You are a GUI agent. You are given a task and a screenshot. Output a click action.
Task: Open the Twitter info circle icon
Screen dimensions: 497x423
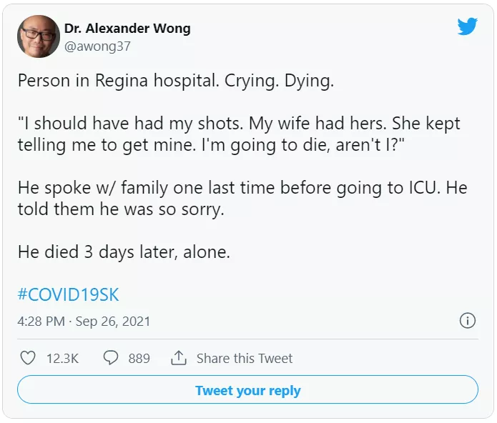[x=467, y=321]
